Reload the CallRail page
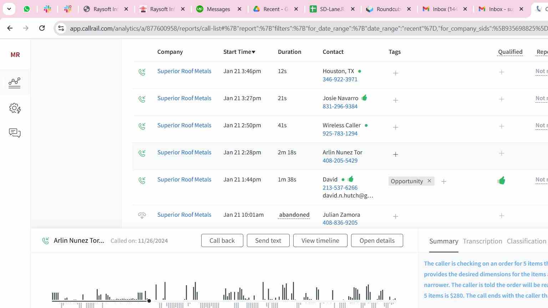 point(42,28)
